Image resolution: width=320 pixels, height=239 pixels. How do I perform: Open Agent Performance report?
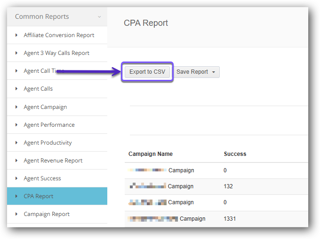point(49,125)
